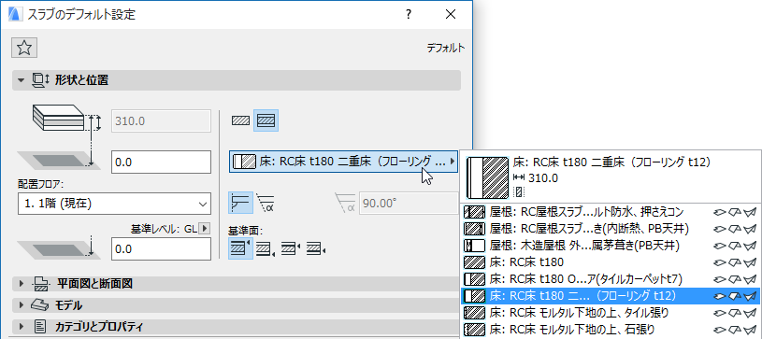Click the roof-use icon in 屋根: RC屋根スラブ…ルト防水 row
This screenshot has width=762, height=339.
tap(751, 212)
